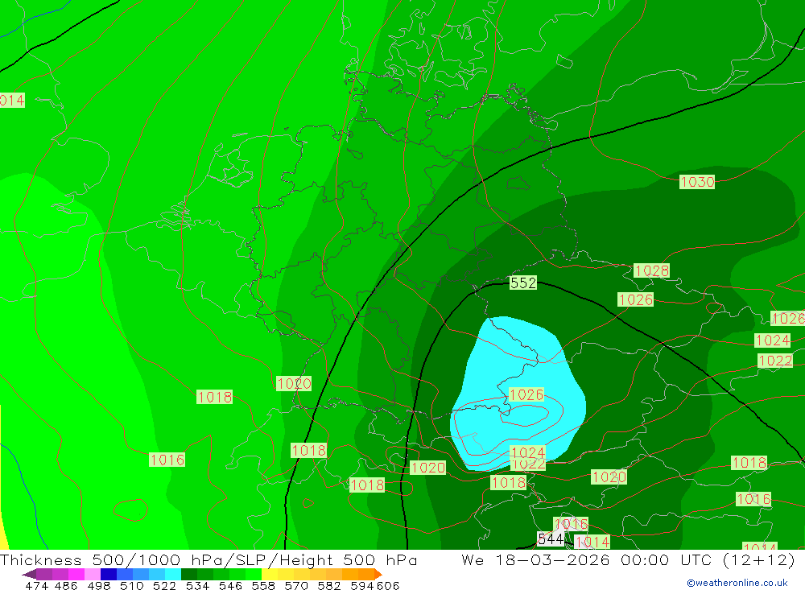Click the 546 value under the colour scale
The height and width of the screenshot is (590, 805).
pyautogui.click(x=230, y=585)
